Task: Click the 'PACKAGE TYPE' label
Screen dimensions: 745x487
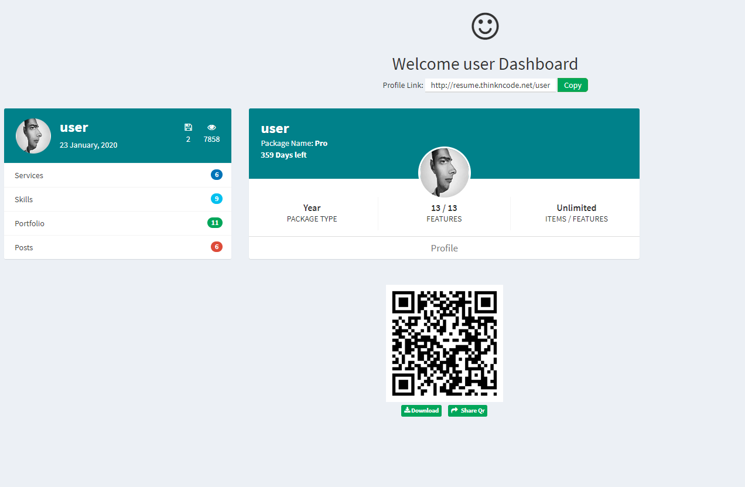Action: pos(312,219)
